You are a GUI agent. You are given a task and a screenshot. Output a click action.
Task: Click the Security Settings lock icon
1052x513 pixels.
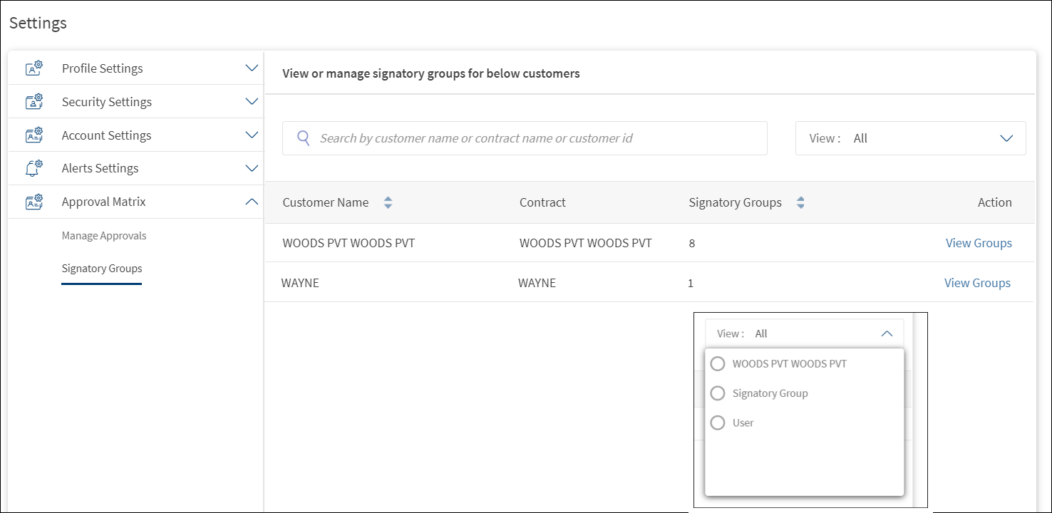click(34, 102)
